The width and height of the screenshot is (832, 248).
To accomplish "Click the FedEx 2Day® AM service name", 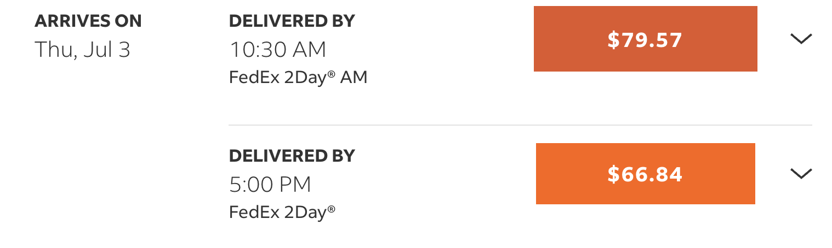I will (x=298, y=78).
